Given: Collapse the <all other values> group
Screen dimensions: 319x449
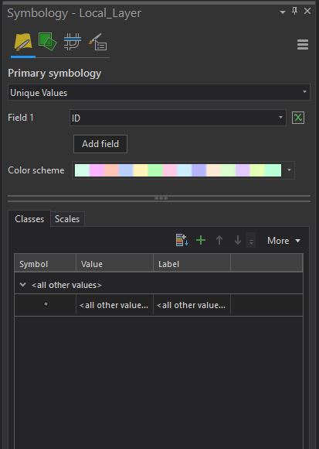Looking at the screenshot, I should tap(23, 285).
